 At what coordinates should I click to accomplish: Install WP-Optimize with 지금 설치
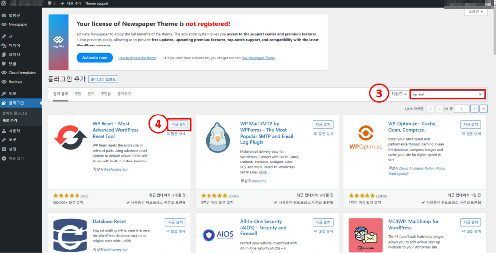click(470, 125)
